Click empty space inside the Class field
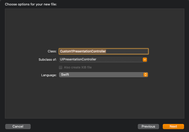The width and height of the screenshot is (189, 132). coord(127,51)
